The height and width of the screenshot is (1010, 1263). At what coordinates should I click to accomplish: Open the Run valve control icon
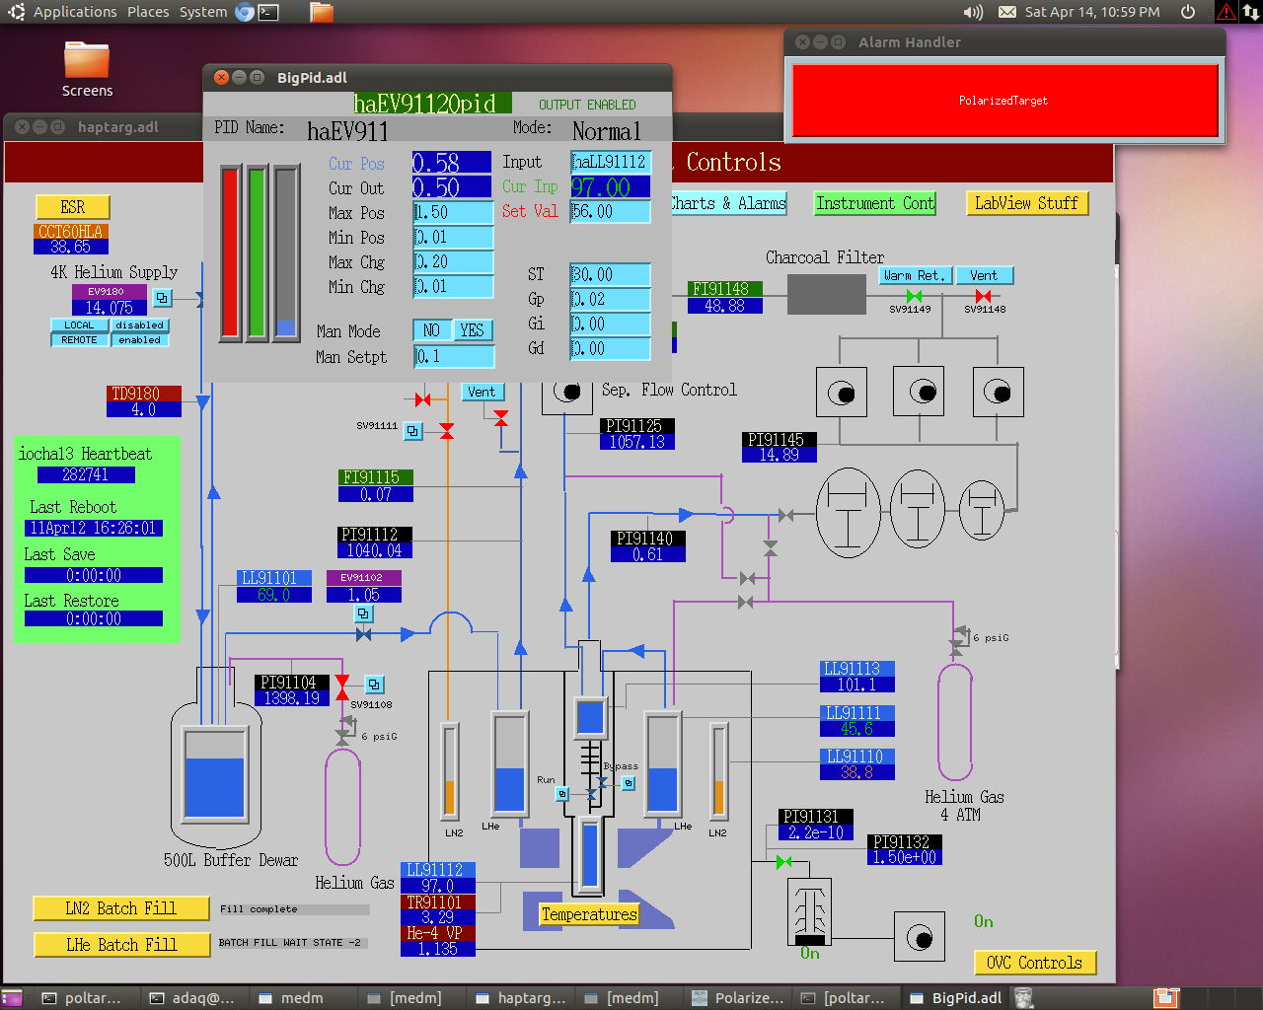pos(562,794)
